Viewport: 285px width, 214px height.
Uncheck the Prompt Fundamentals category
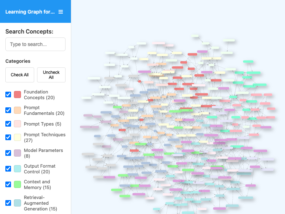coord(8,110)
